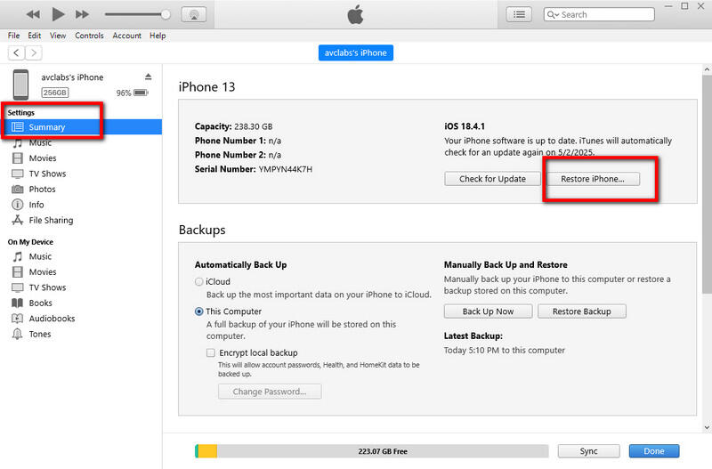712x469 pixels.
Task: Open the File menu
Action: (x=13, y=36)
